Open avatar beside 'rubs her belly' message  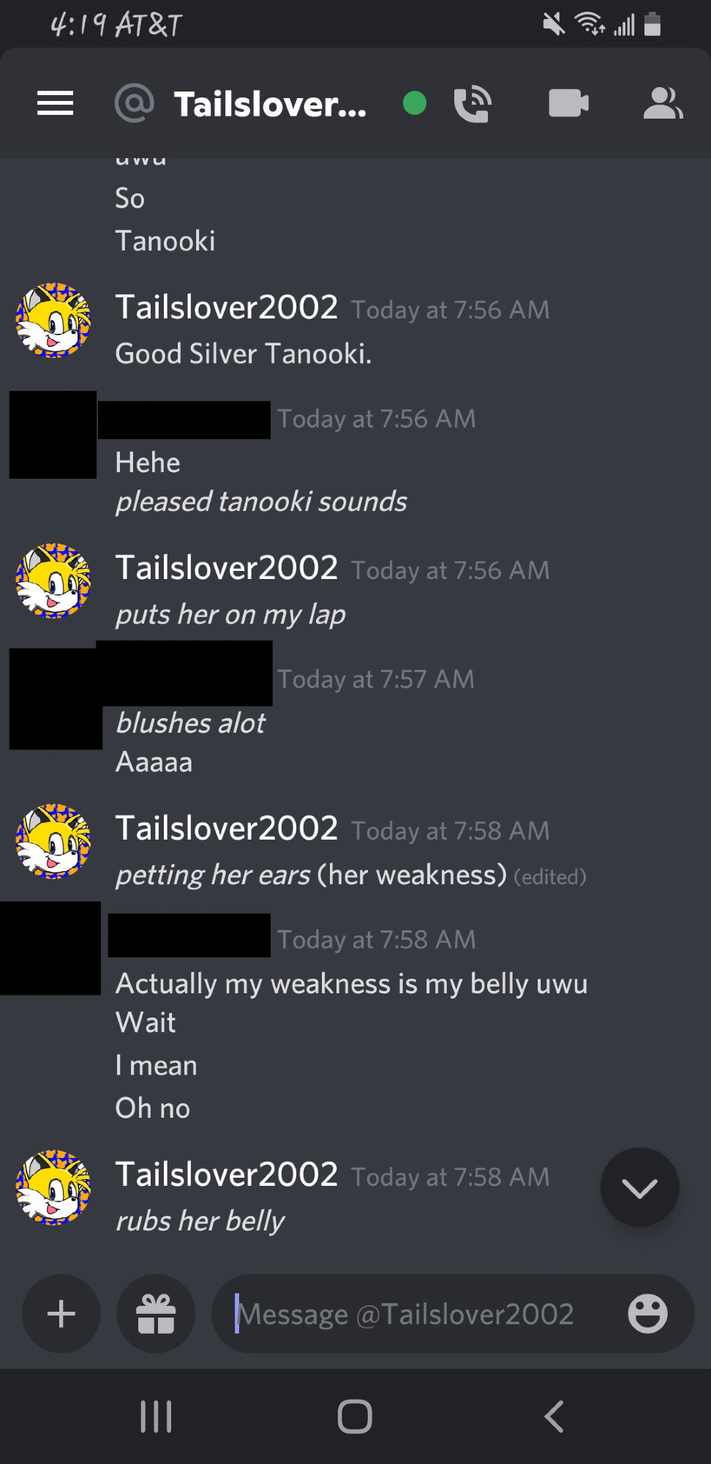pos(53,1188)
